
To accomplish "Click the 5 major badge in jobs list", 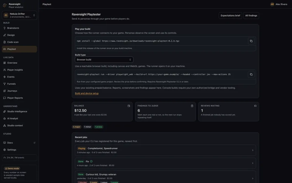I will (94, 182).
